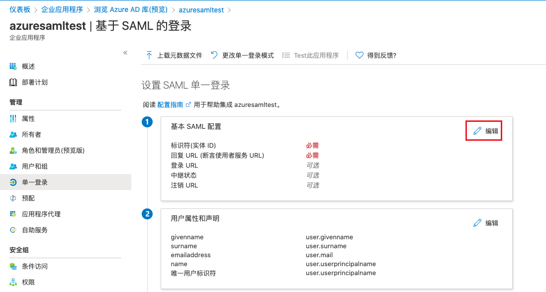The height and width of the screenshot is (292, 546).
Task: Edit the 用户属性和声明 section
Action: point(485,223)
